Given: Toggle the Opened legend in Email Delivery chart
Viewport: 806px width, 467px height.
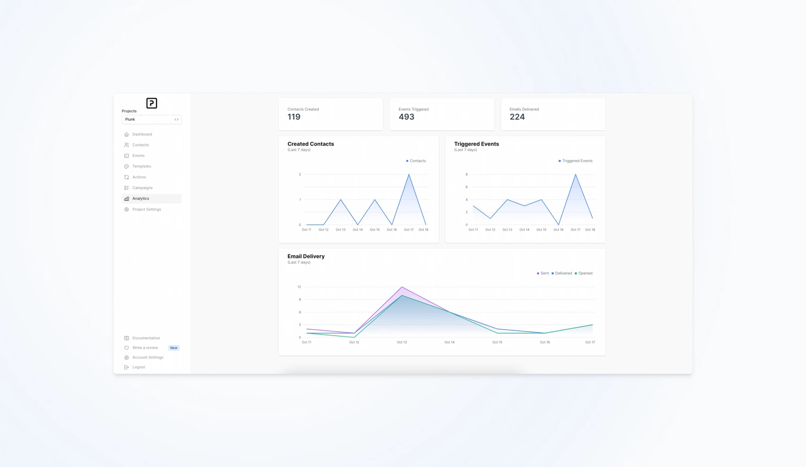Looking at the screenshot, I should point(585,273).
